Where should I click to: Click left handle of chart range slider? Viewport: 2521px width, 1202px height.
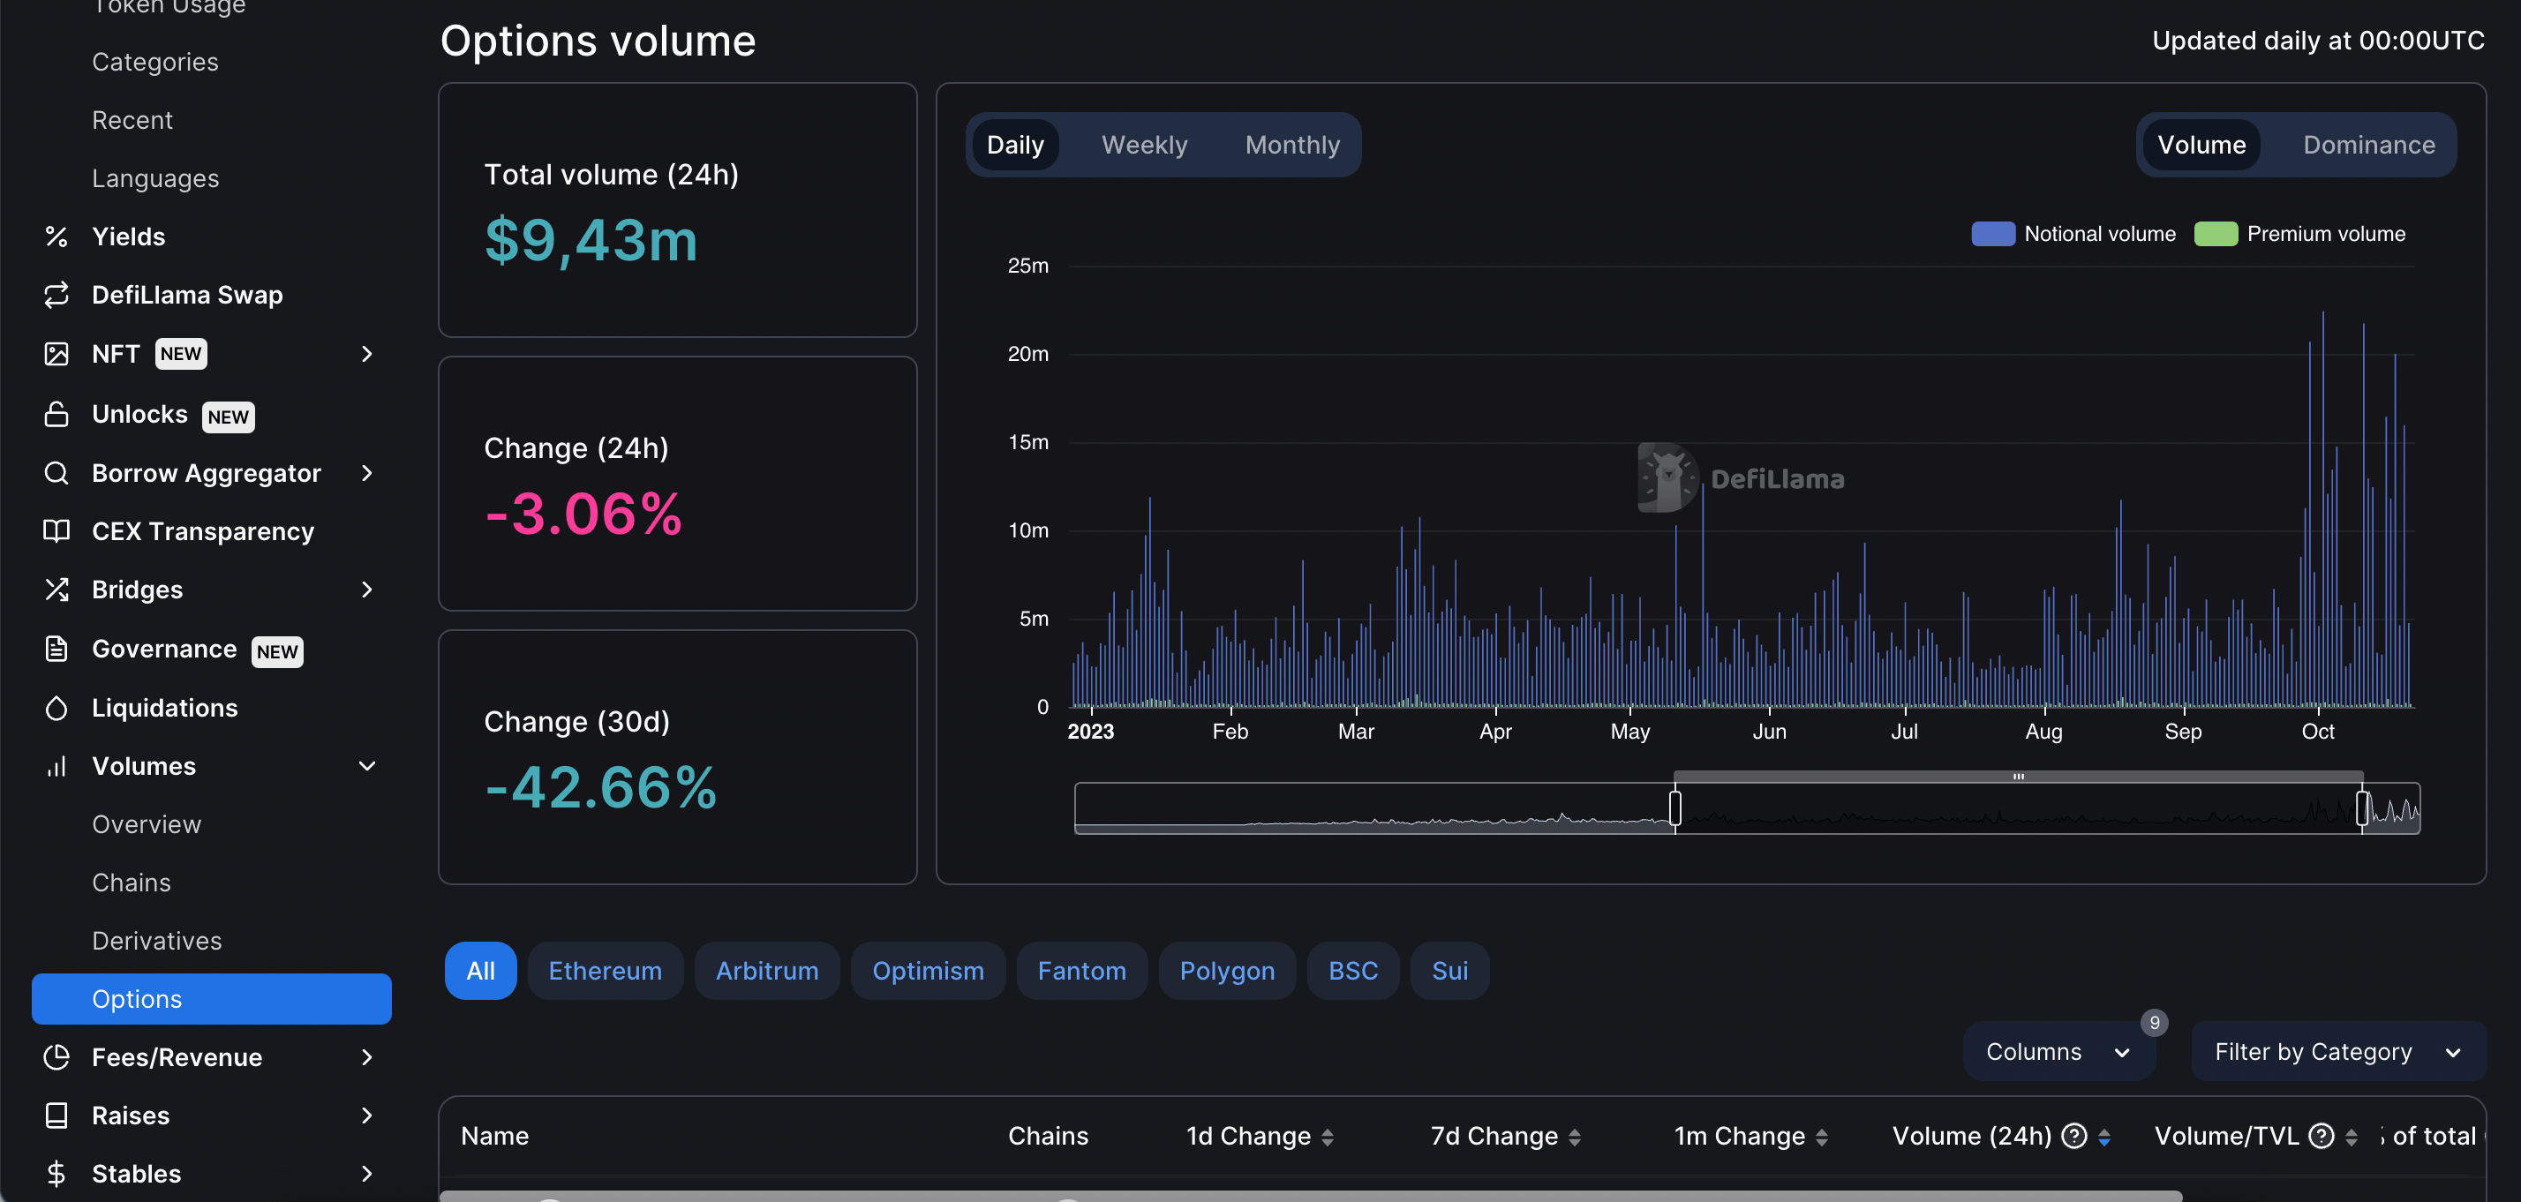coord(1674,808)
